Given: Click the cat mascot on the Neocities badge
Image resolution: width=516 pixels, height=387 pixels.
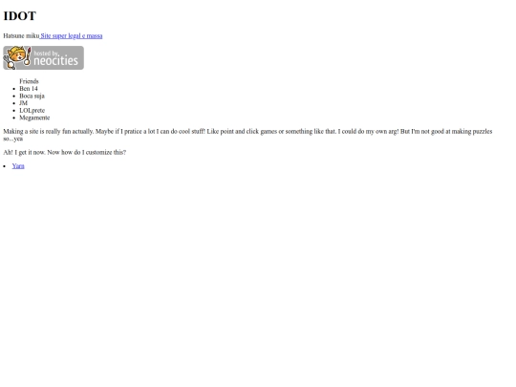Looking at the screenshot, I should (18, 57).
